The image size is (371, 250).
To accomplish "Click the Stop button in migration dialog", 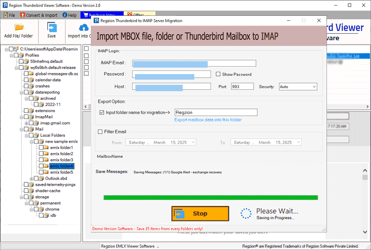I will pos(200,213).
